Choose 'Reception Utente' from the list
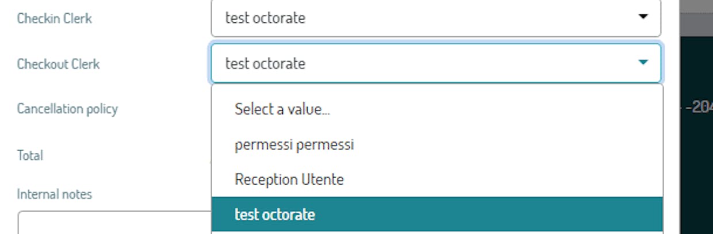Image resolution: width=713 pixels, height=234 pixels. [289, 179]
